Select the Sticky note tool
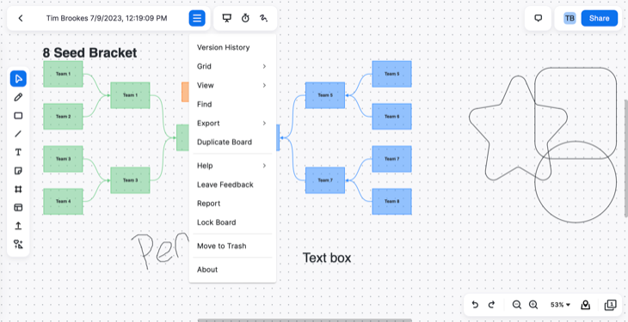 pos(18,171)
